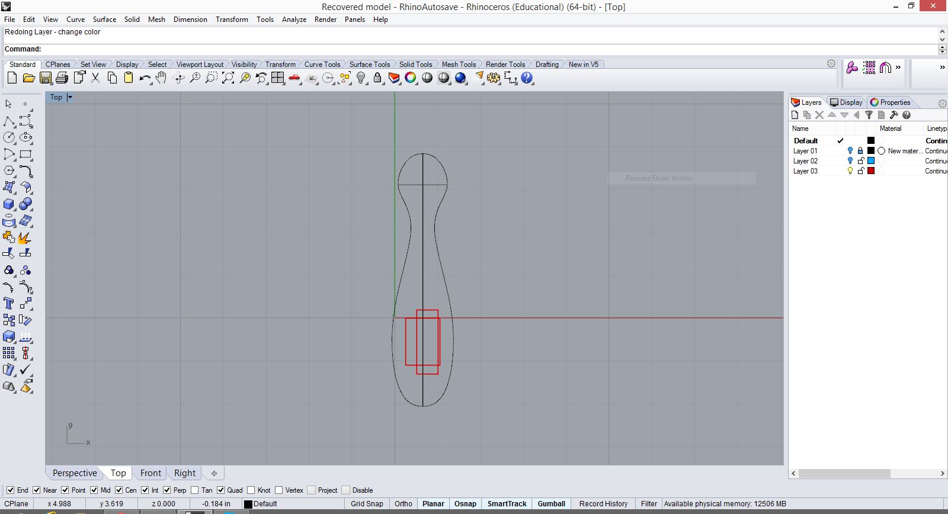948x514 pixels.
Task: Enable the Tan osnap checkbox
Action: click(x=195, y=490)
